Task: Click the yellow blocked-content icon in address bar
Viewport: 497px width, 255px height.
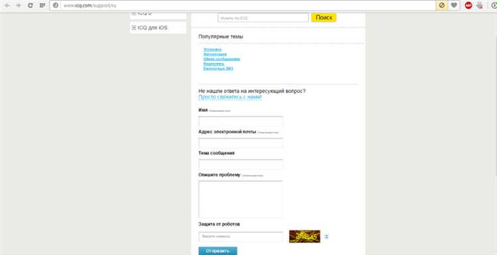Action: 441,5
